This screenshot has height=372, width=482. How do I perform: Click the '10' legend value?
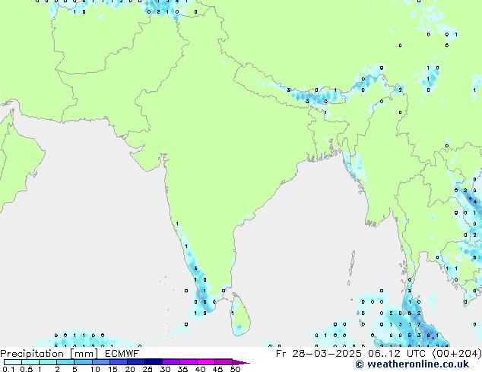coord(95,369)
